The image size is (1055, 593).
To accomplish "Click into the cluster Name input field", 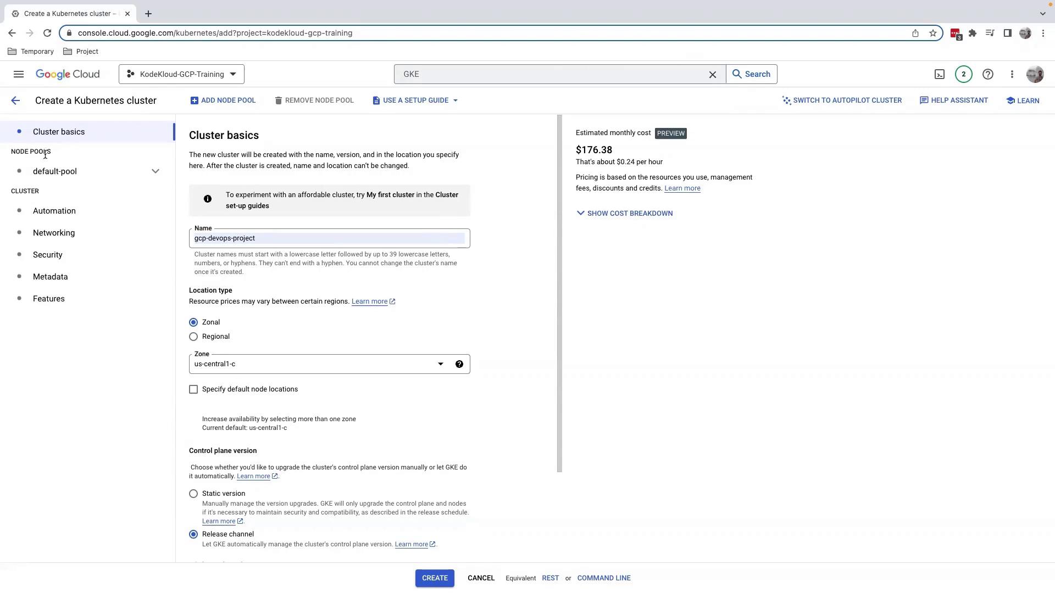I will coord(329,238).
